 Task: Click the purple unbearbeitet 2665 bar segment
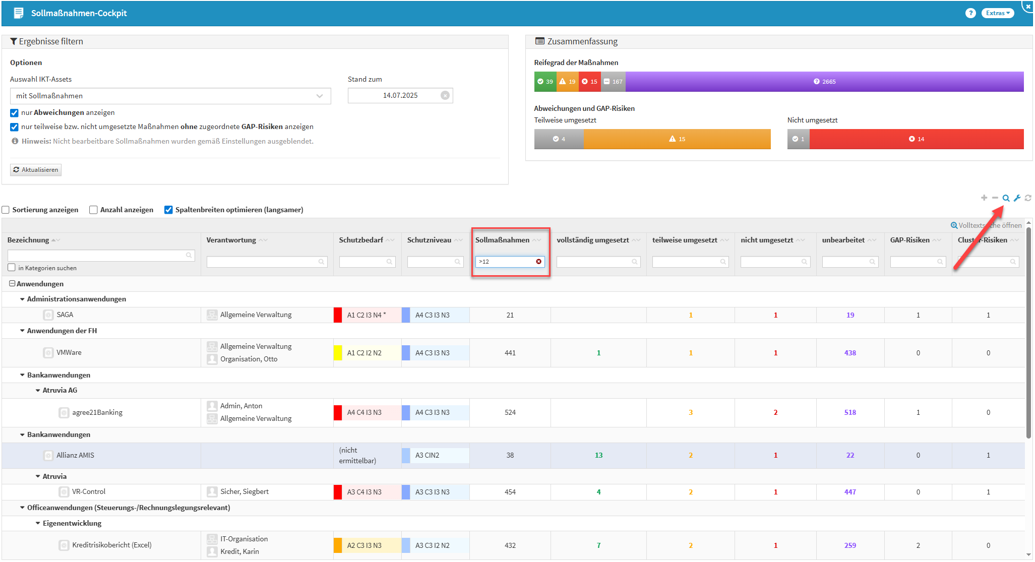point(824,82)
